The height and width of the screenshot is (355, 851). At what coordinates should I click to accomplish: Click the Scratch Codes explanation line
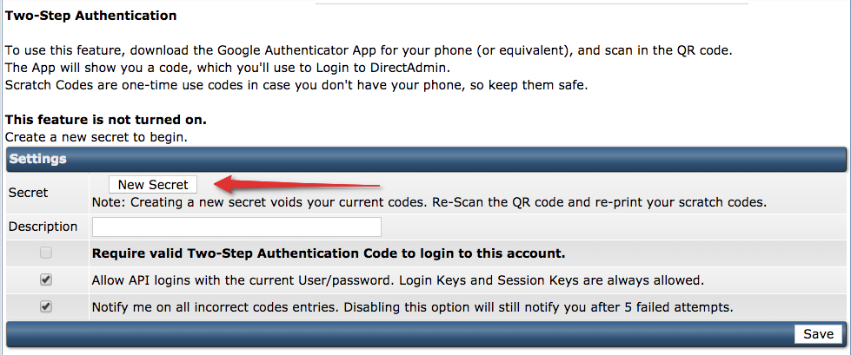pyautogui.click(x=296, y=85)
